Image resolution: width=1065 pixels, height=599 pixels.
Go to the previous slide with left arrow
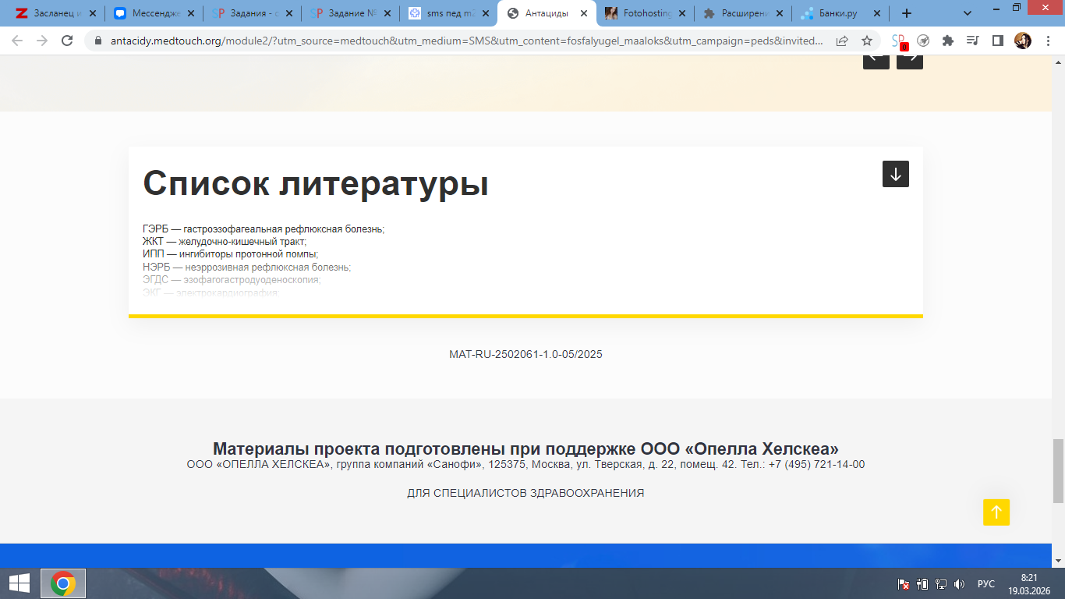coord(876,58)
